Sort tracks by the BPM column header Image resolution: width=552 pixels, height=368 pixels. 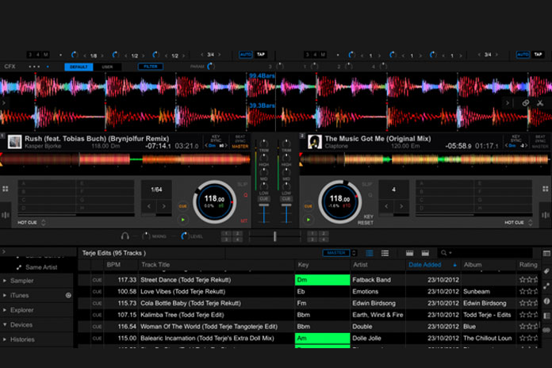113,265
